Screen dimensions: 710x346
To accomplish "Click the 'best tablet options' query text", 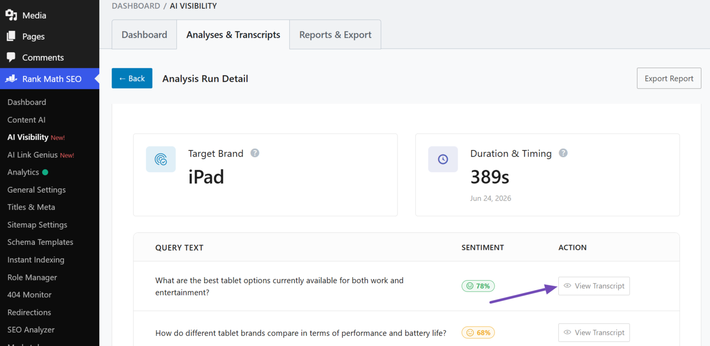I will pyautogui.click(x=279, y=286).
